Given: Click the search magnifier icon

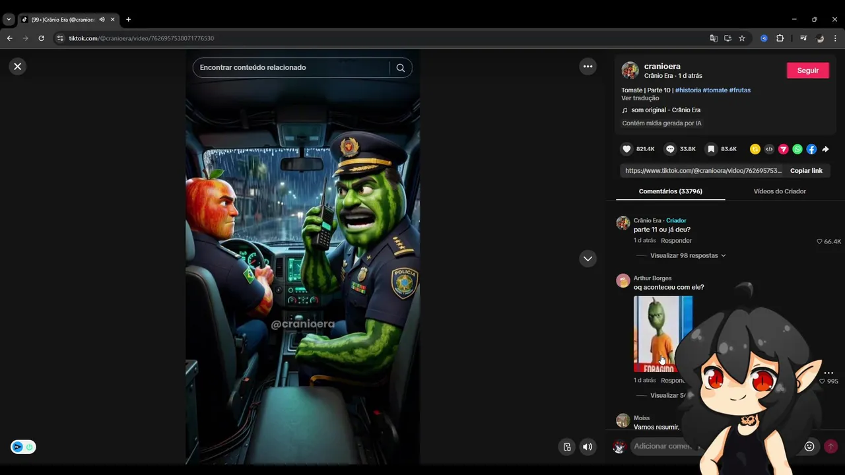Looking at the screenshot, I should [401, 67].
